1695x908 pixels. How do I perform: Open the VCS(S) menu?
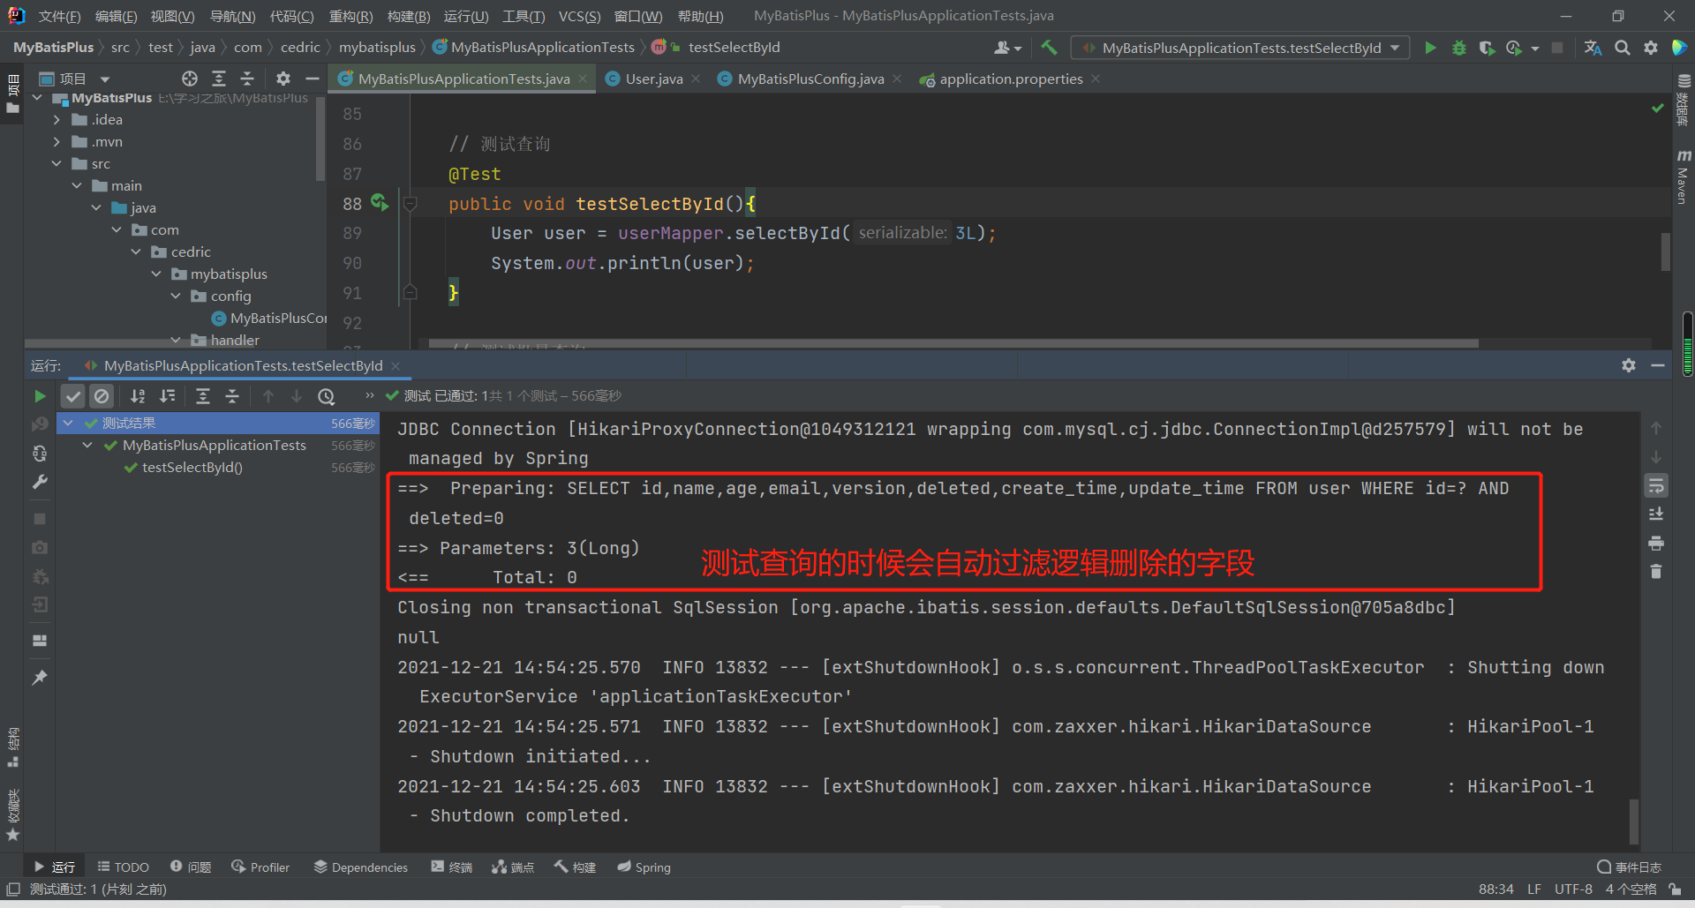coord(579,16)
